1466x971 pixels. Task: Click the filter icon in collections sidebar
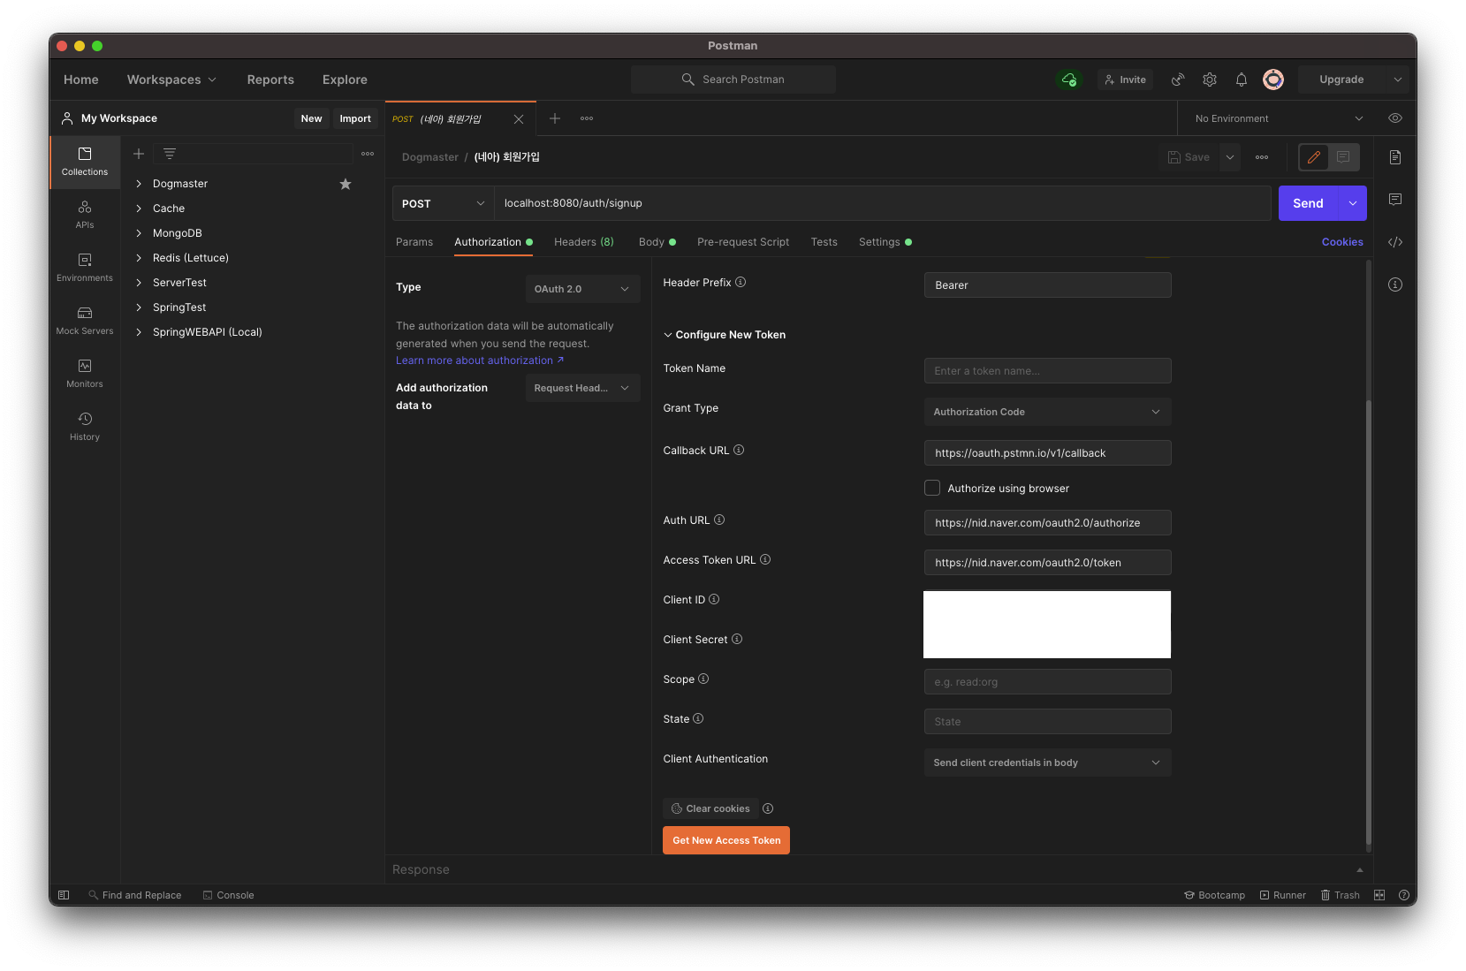click(x=170, y=154)
